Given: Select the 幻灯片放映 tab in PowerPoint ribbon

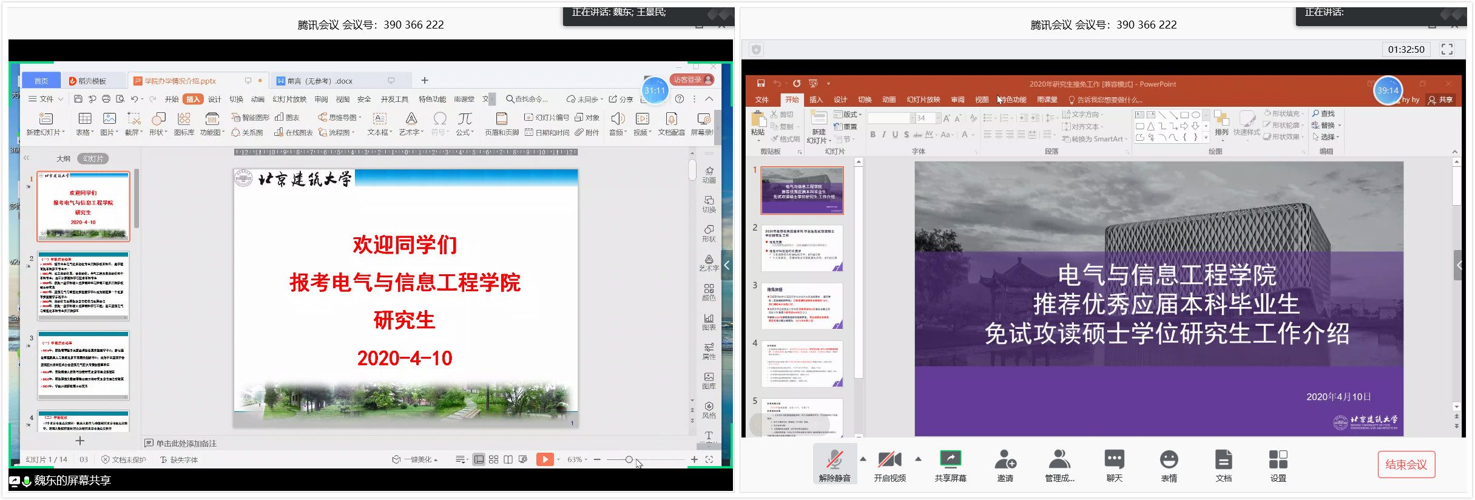Looking at the screenshot, I should [x=923, y=100].
